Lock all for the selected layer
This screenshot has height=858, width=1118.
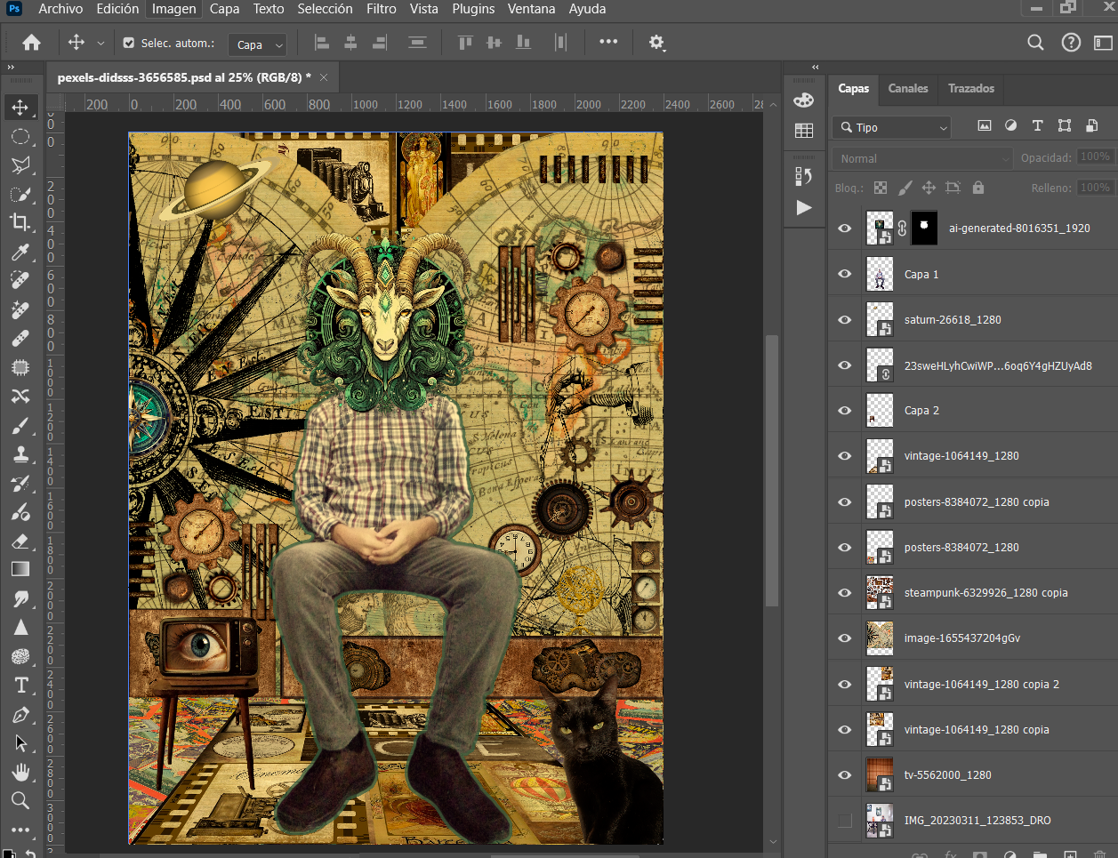click(978, 188)
